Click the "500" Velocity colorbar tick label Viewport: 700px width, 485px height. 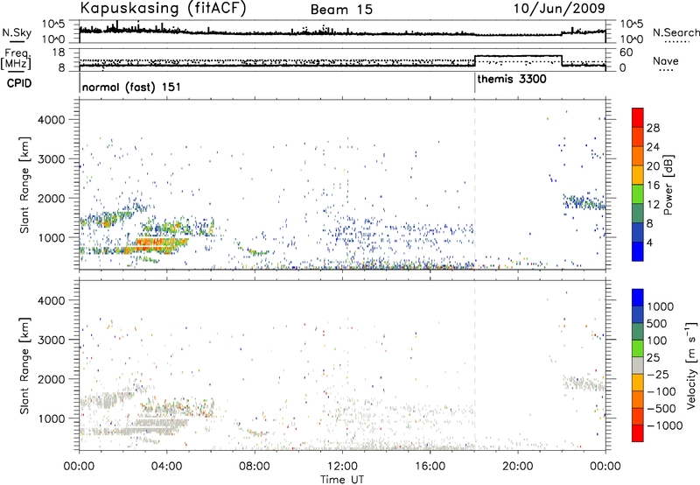(x=657, y=323)
